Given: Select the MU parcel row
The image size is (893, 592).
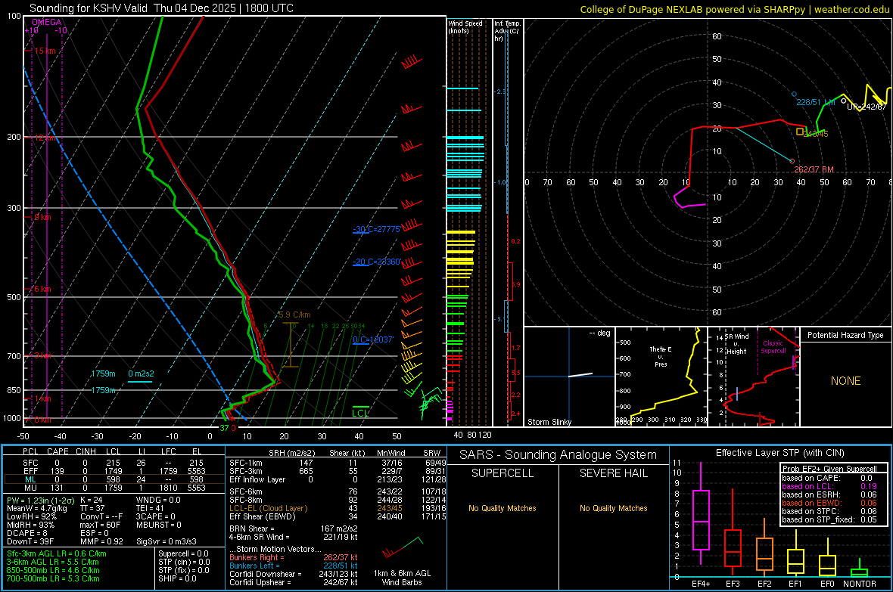Looking at the screenshot, I should [114, 488].
